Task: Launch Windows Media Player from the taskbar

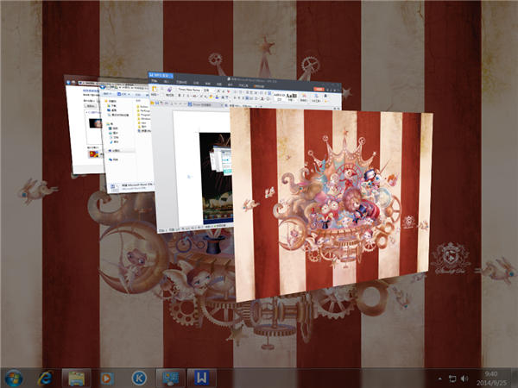Action: pyautogui.click(x=107, y=378)
